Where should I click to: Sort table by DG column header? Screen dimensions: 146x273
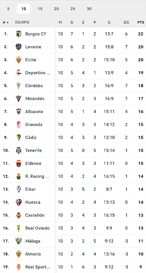127,22
